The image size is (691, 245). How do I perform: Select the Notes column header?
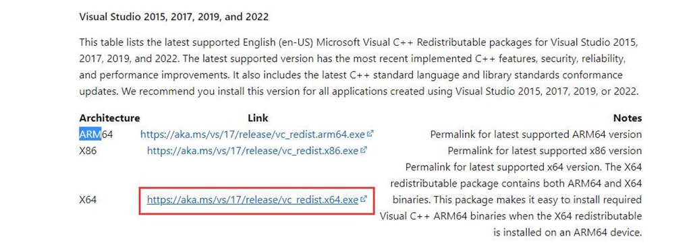[628, 118]
